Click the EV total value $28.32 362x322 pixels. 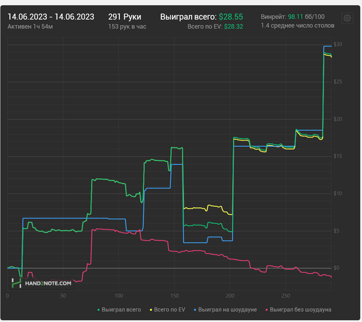(x=234, y=27)
